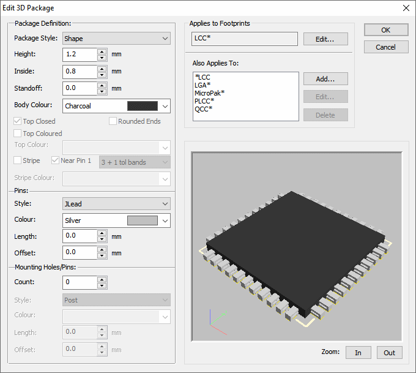Increase Standoff using the up arrow
Image resolution: width=416 pixels, height=373 pixels.
click(x=102, y=85)
